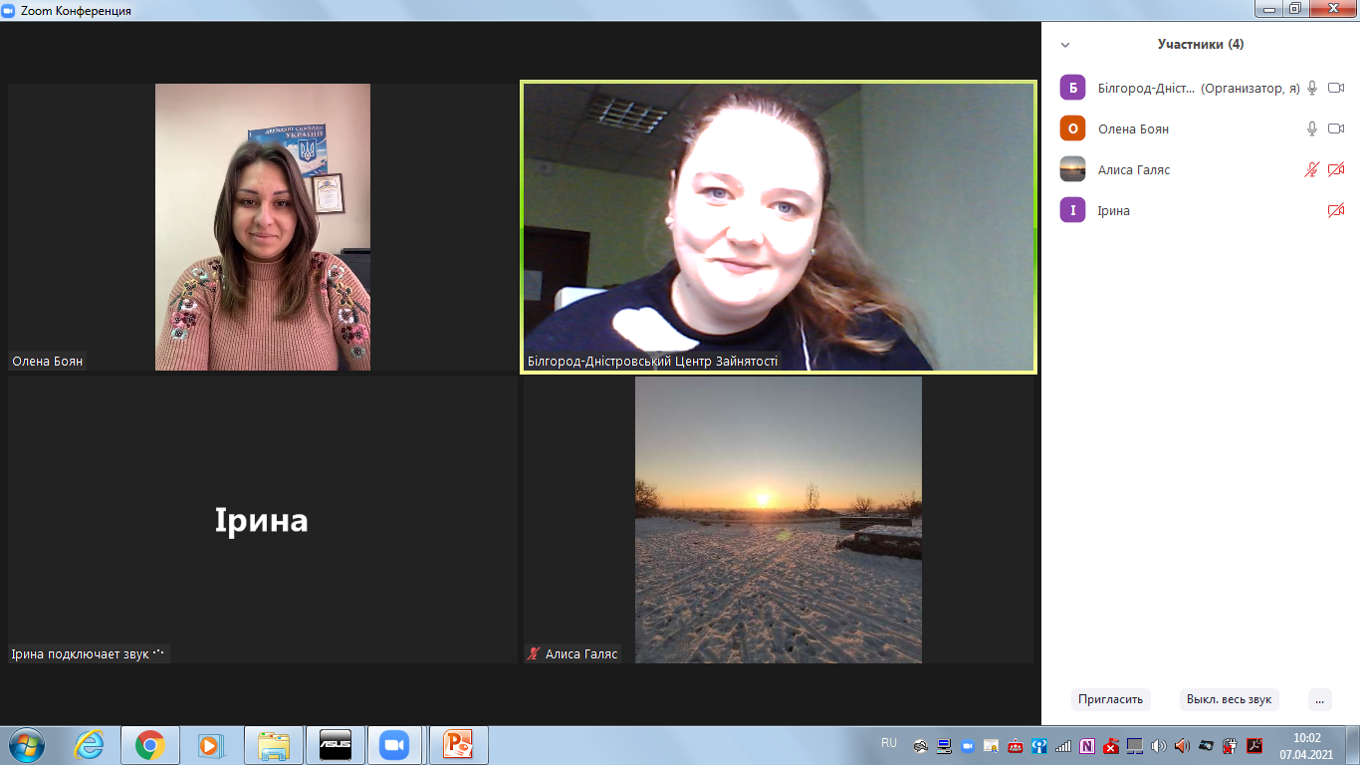Select Олена Боян in the participants list
The image size is (1360, 765).
(x=1133, y=128)
